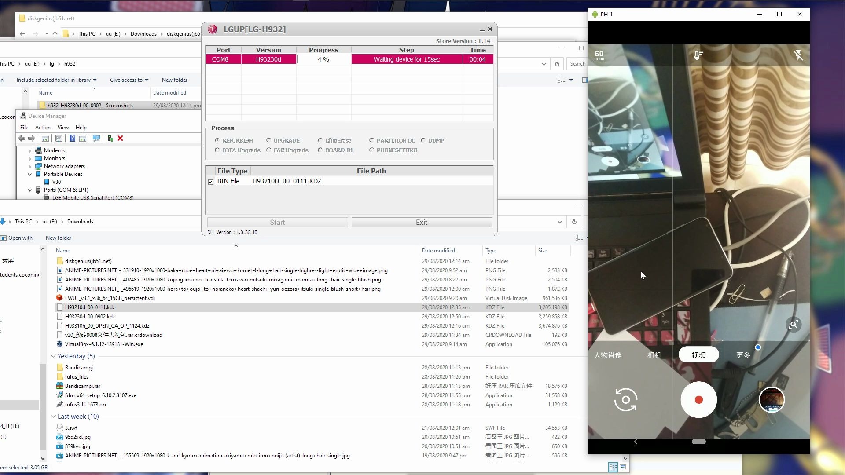Click the scan for hardware changes icon
This screenshot has width=845, height=475.
coord(97,139)
